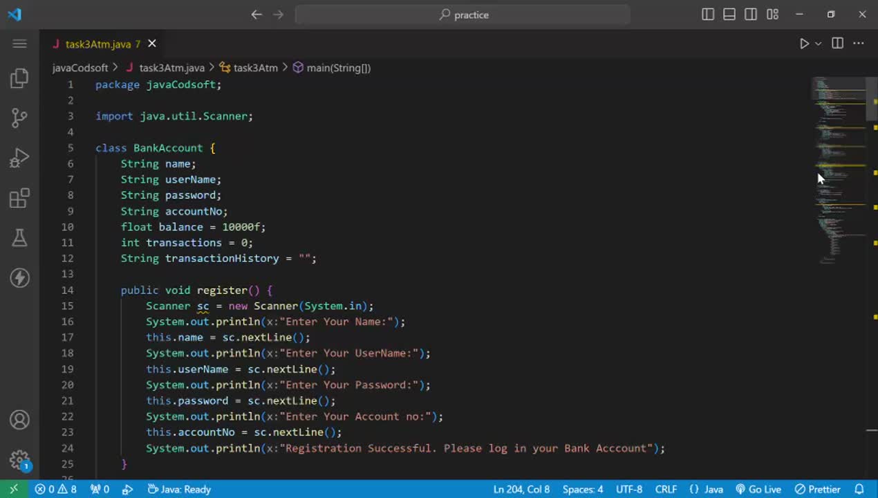Open the hamburger application menu
The image size is (878, 498).
pyautogui.click(x=19, y=44)
